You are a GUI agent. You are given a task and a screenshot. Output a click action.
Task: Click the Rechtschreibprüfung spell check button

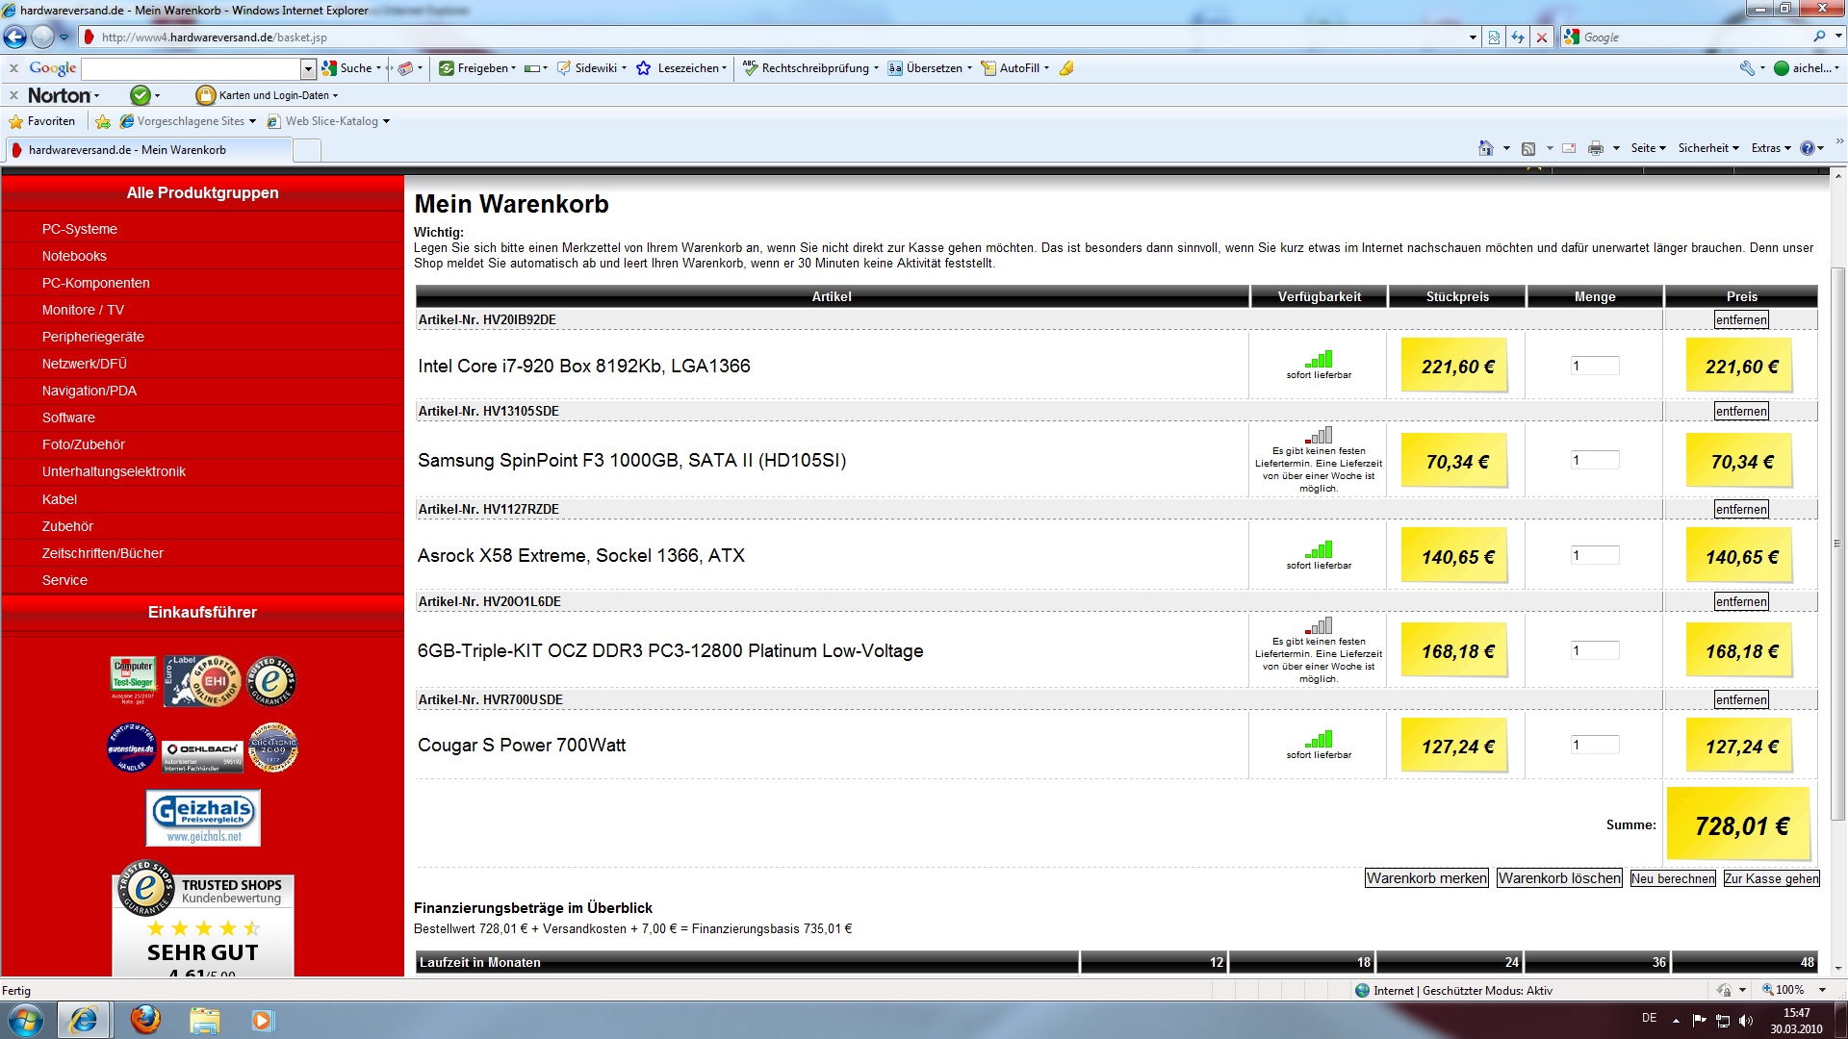tap(809, 68)
